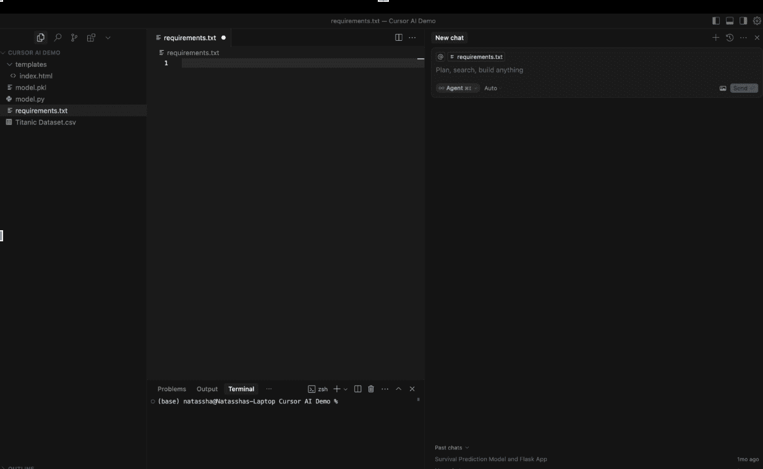This screenshot has width=763, height=469.
Task: Kill the terminal with the trash icon
Action: tap(371, 389)
